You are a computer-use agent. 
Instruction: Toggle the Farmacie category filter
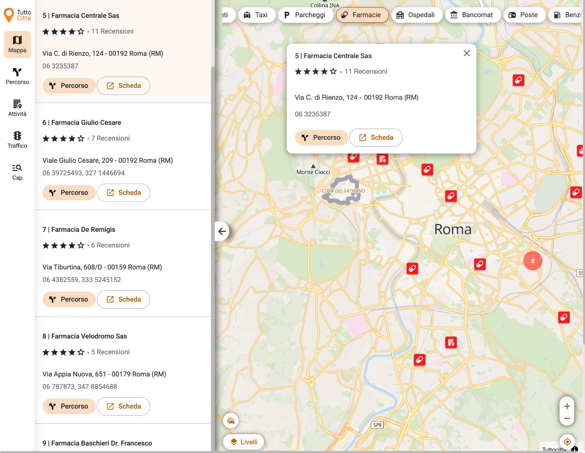tap(362, 15)
